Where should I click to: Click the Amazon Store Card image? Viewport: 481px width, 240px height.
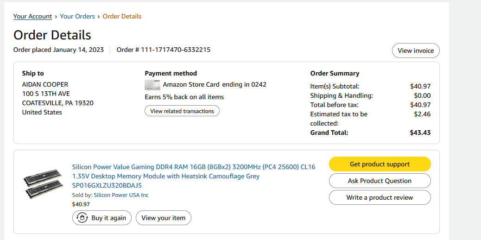point(152,85)
